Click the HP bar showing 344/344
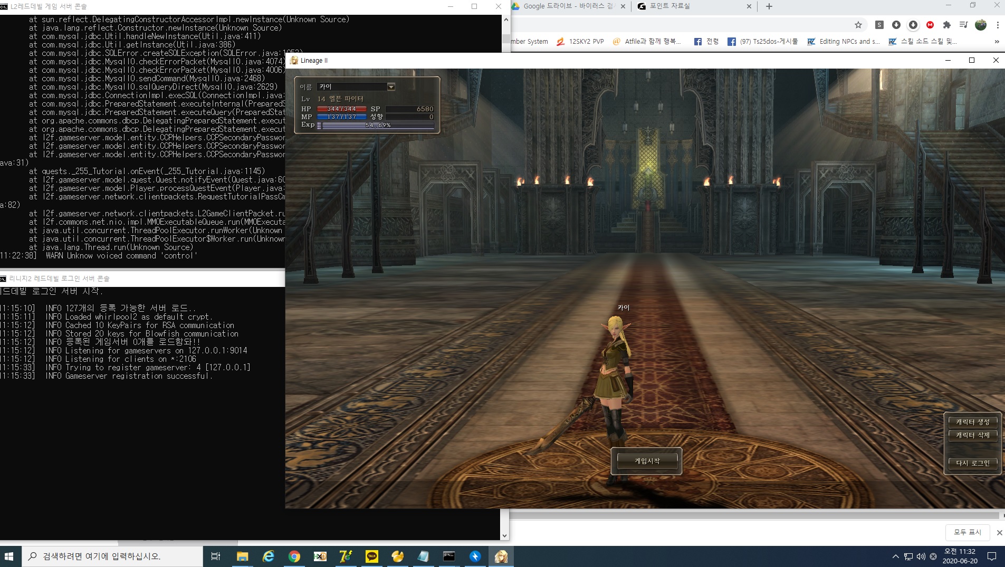The image size is (1005, 567). (x=341, y=109)
